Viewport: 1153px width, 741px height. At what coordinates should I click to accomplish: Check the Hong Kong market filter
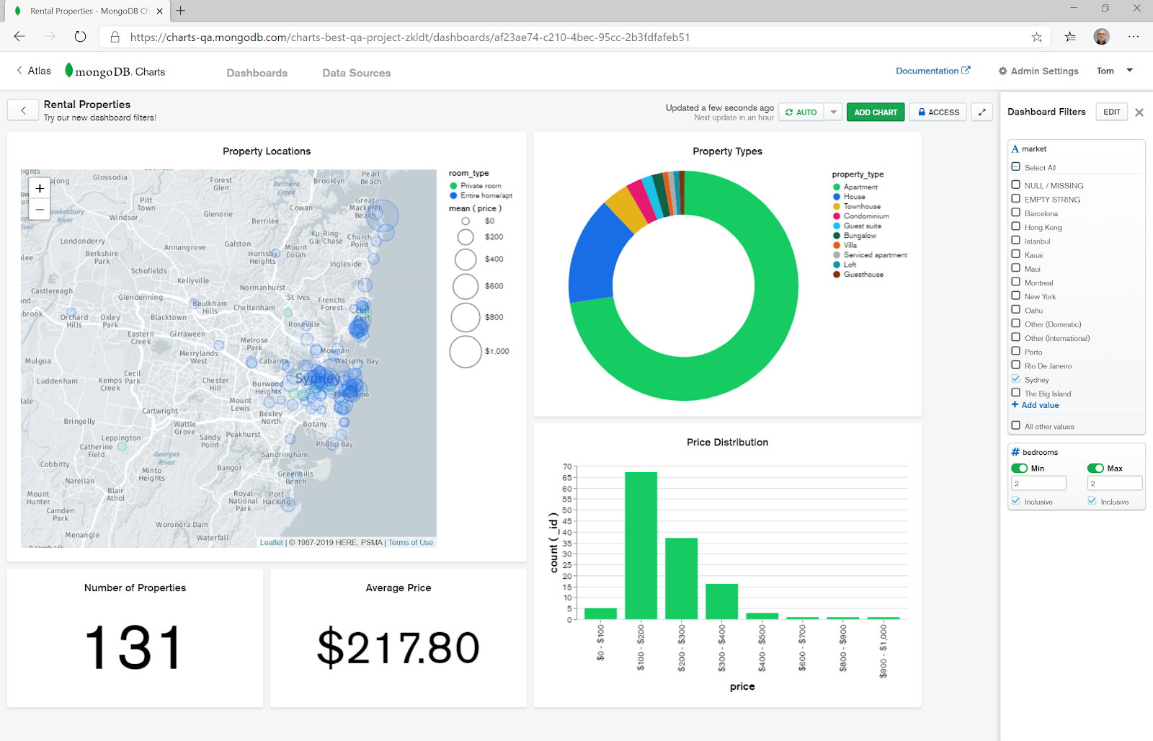click(1015, 226)
